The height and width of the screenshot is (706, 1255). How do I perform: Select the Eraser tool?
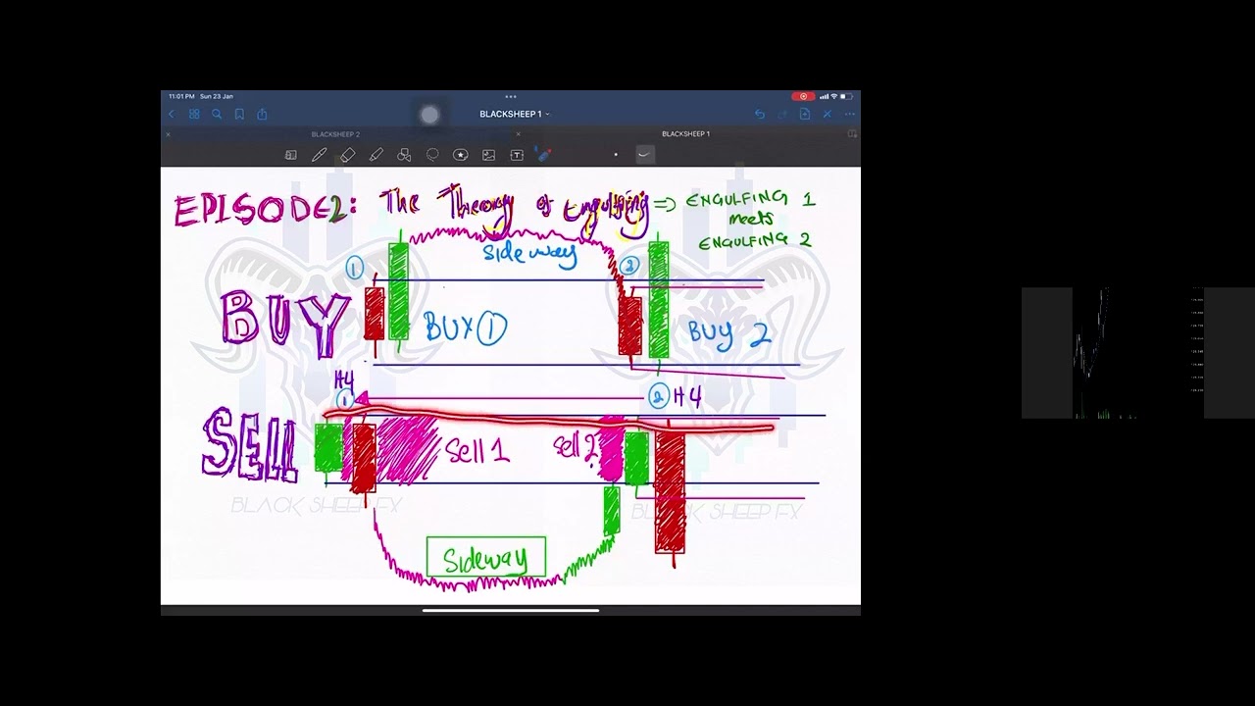(x=347, y=155)
